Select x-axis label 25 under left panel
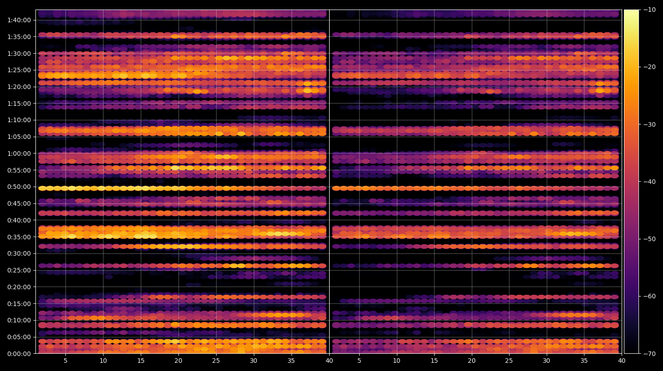Screen dimensions: 663x371 [x=216, y=361]
